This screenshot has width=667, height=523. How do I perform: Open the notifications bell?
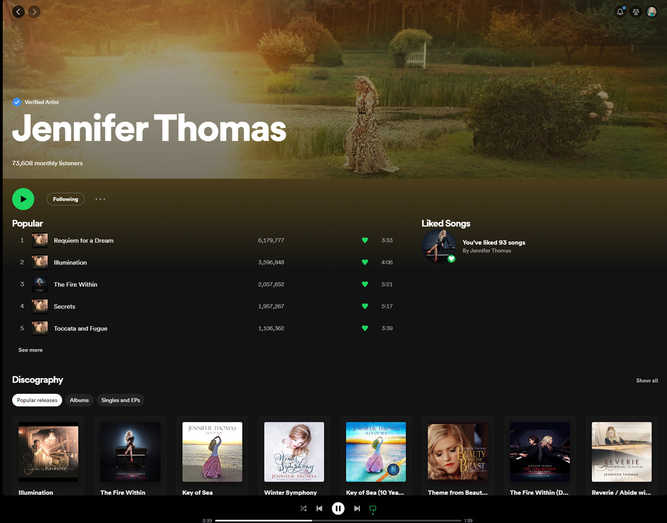tap(620, 12)
